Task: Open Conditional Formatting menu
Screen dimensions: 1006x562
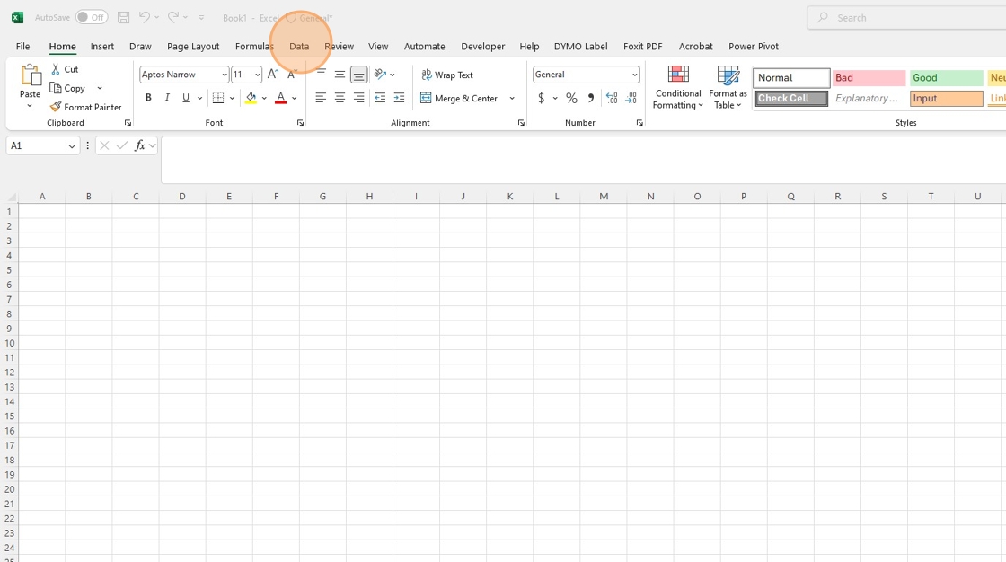Action: coord(678,87)
